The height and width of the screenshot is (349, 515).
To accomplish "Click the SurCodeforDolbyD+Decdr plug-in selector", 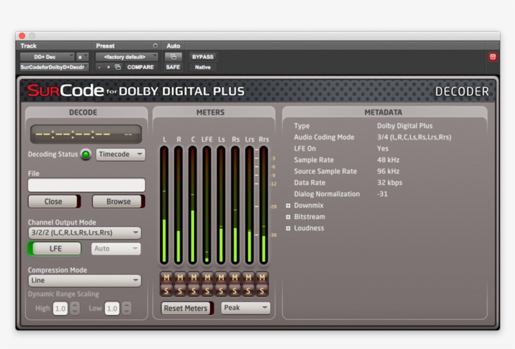I will point(54,67).
